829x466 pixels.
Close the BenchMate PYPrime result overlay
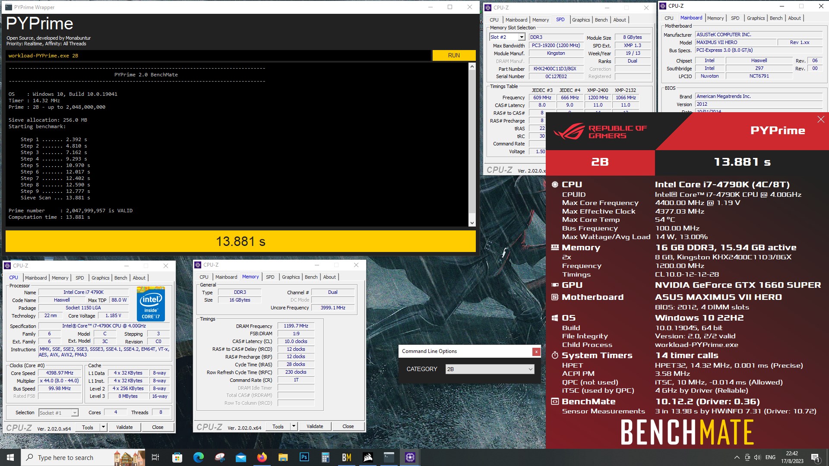click(821, 120)
